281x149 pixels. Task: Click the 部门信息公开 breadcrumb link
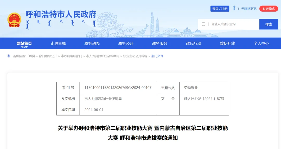(x=48, y=56)
